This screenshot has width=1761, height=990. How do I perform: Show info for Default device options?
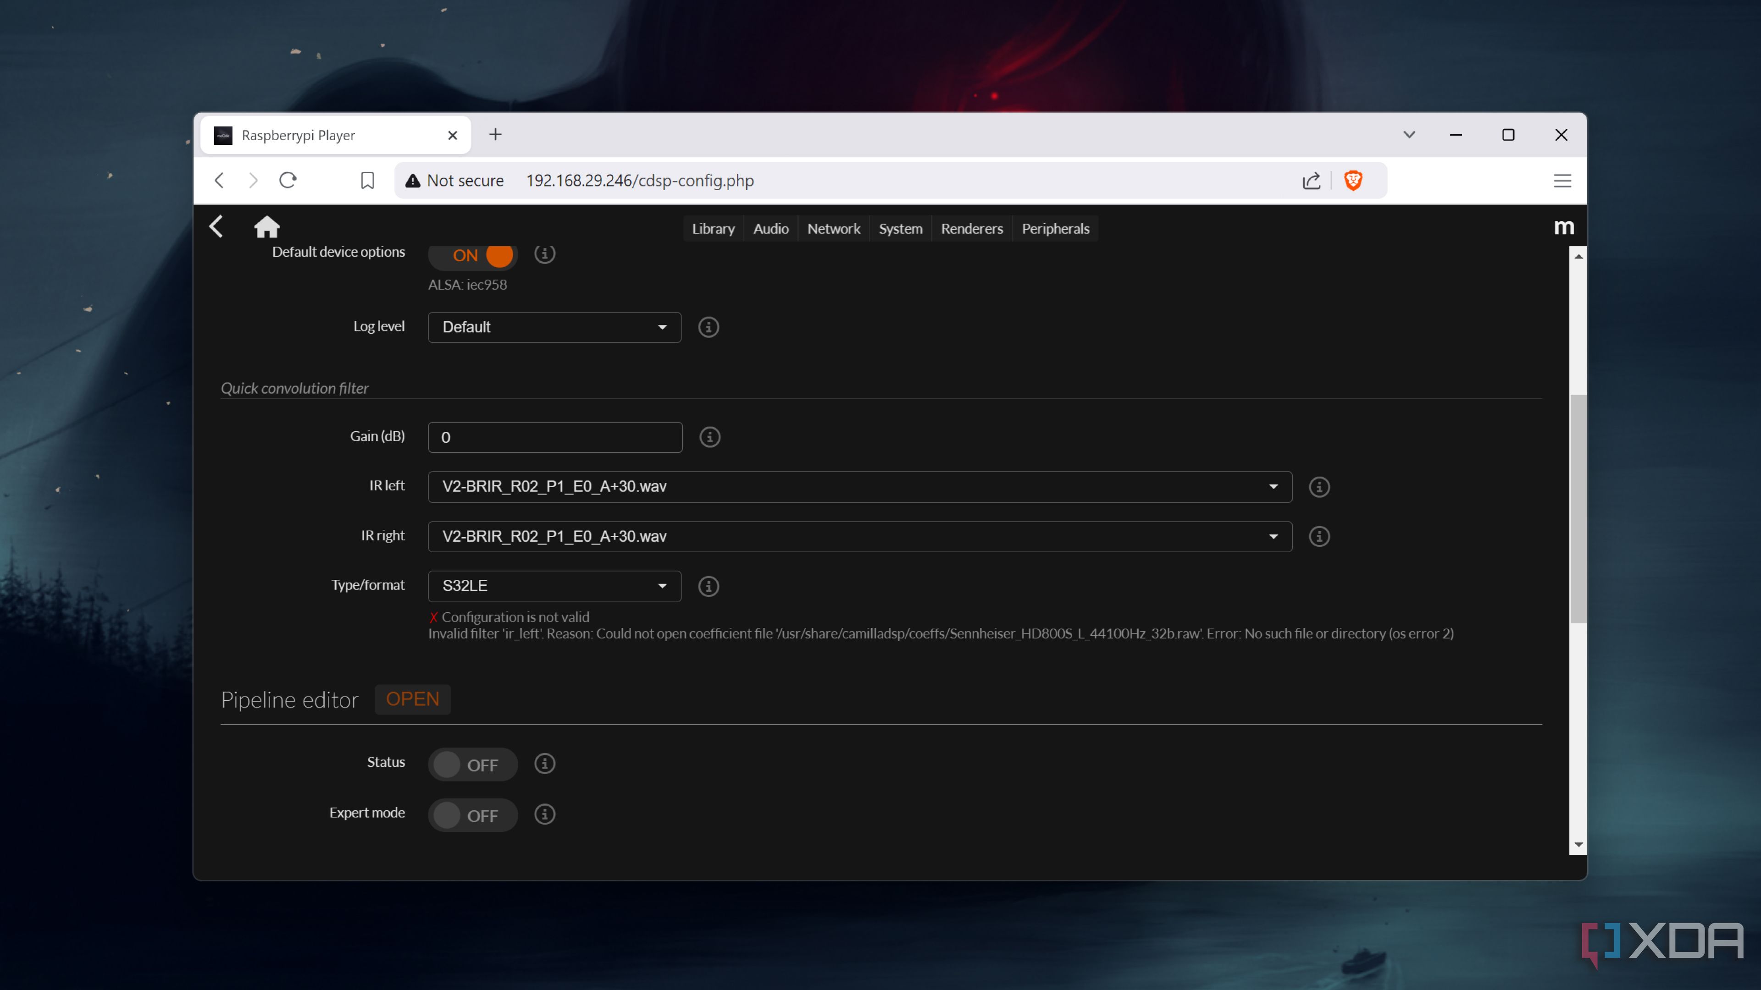[x=545, y=253]
